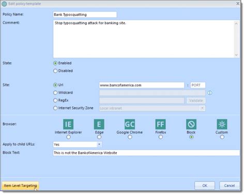Click the PORT input field
Image resolution: width=245 pixels, height=195 pixels.
click(x=198, y=85)
